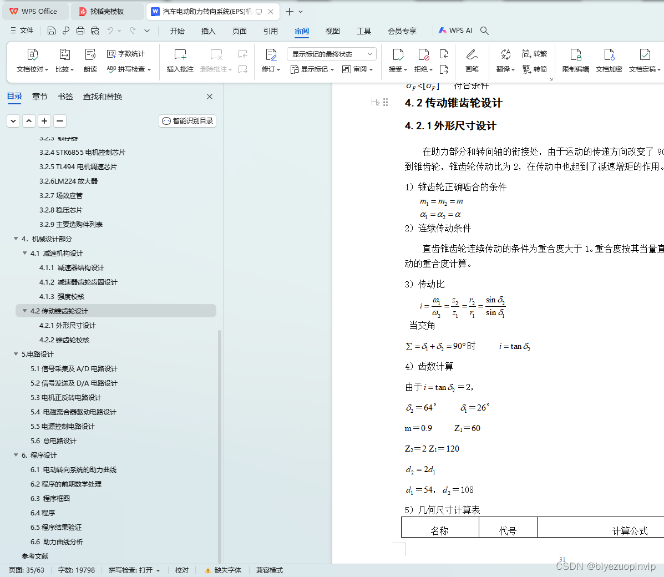Image resolution: width=664 pixels, height=577 pixels.
Task: Click 字数: 19798 in status bar
Action: (77, 570)
